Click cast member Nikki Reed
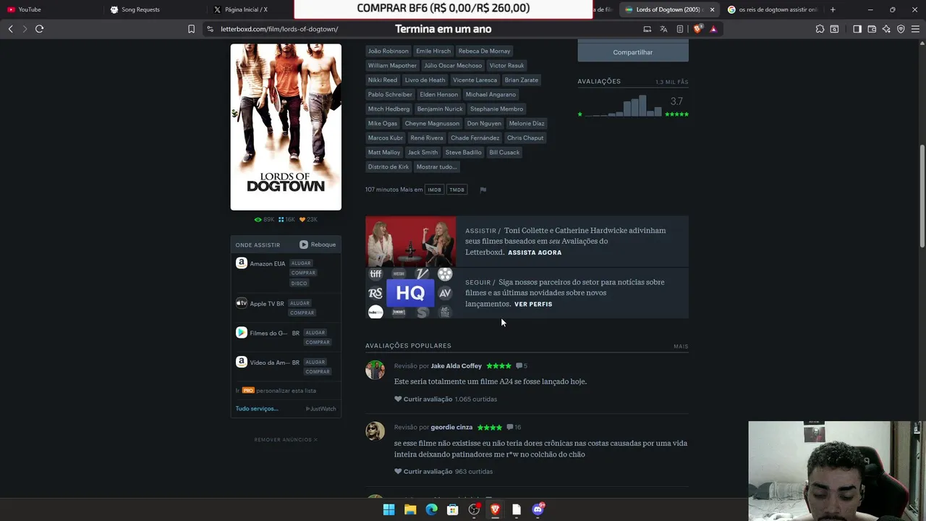The image size is (926, 521). click(x=383, y=80)
